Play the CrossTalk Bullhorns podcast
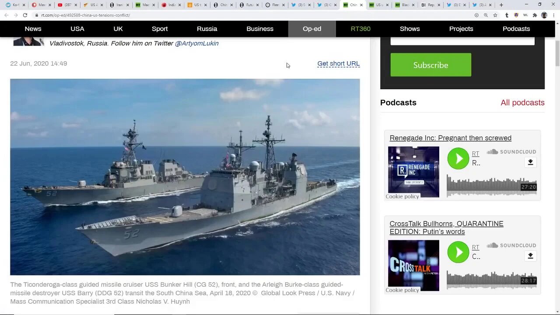Screen dimensions: 560x315 458,252
